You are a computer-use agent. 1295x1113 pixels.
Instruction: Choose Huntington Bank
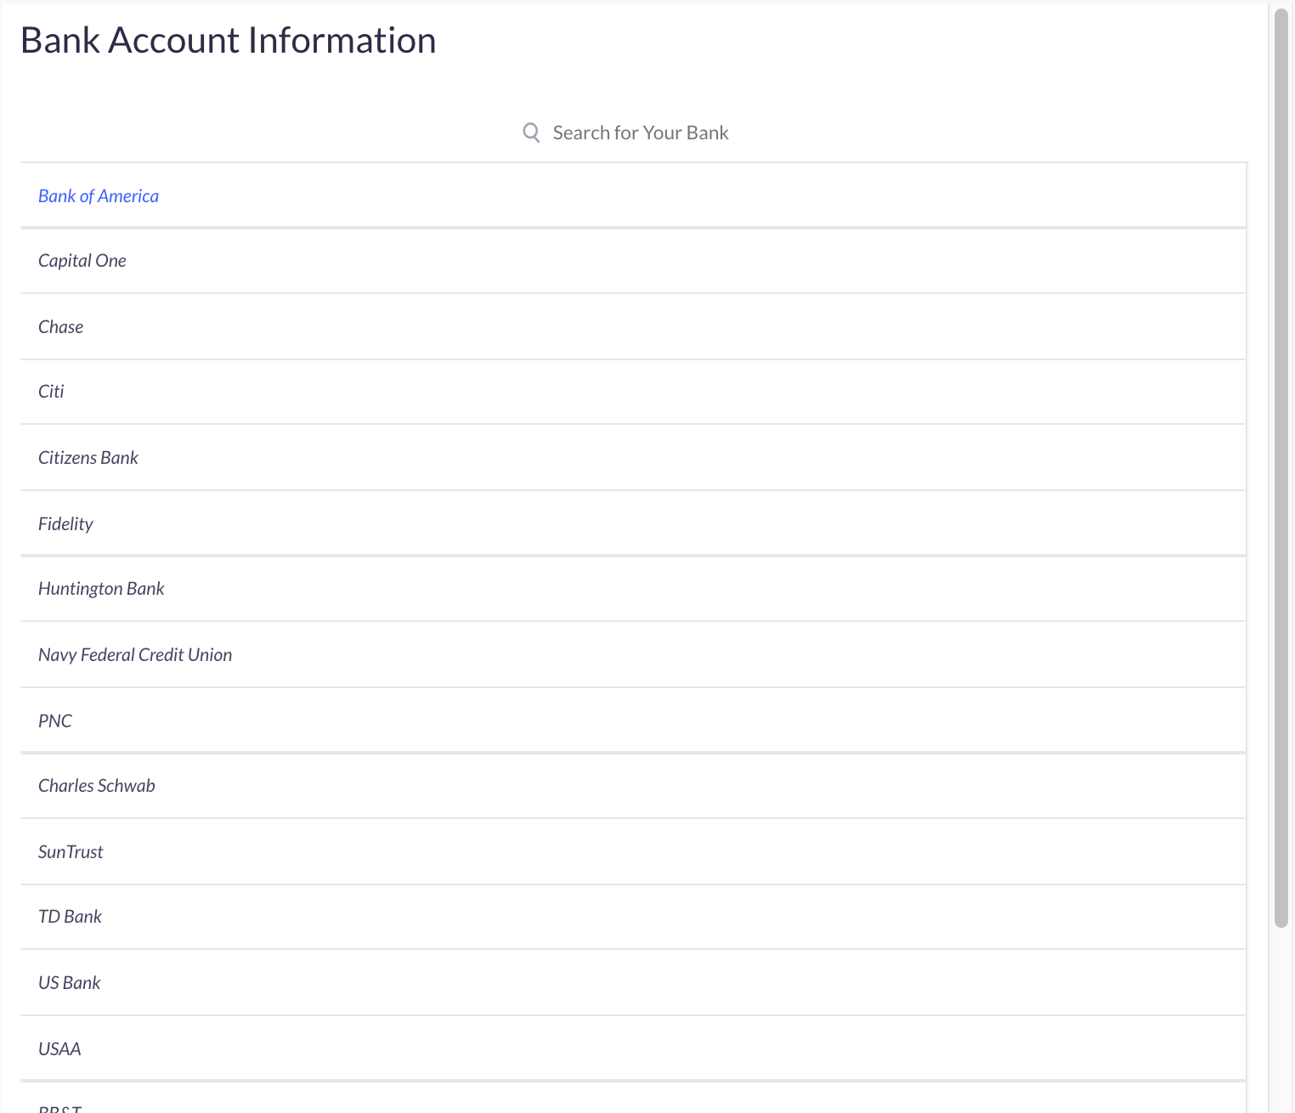(633, 589)
